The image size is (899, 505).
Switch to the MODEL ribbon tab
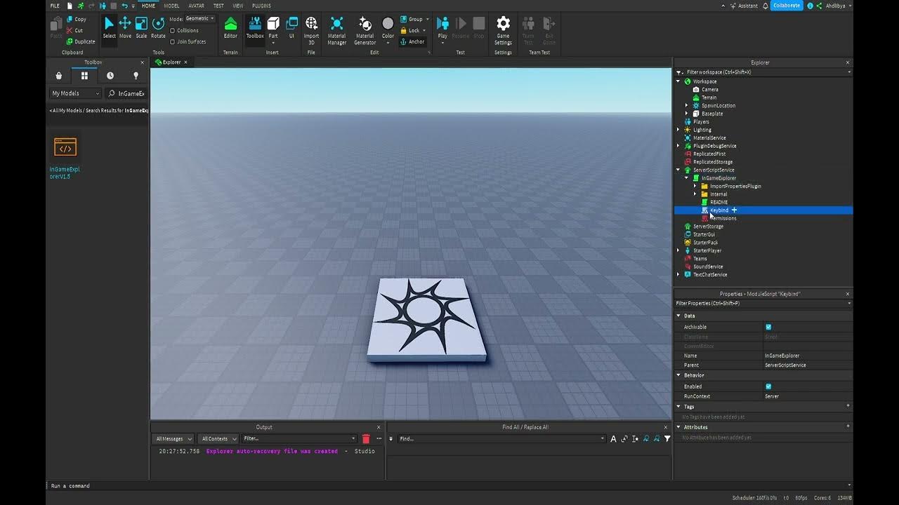[171, 6]
